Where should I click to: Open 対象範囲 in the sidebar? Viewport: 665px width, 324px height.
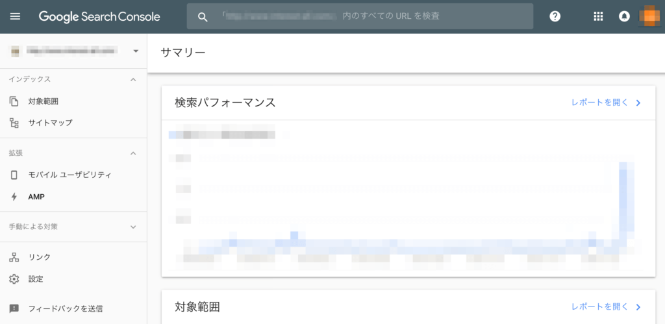(x=44, y=101)
